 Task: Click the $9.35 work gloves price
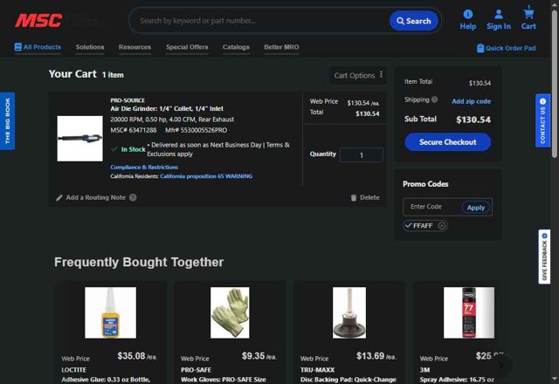[x=253, y=356]
